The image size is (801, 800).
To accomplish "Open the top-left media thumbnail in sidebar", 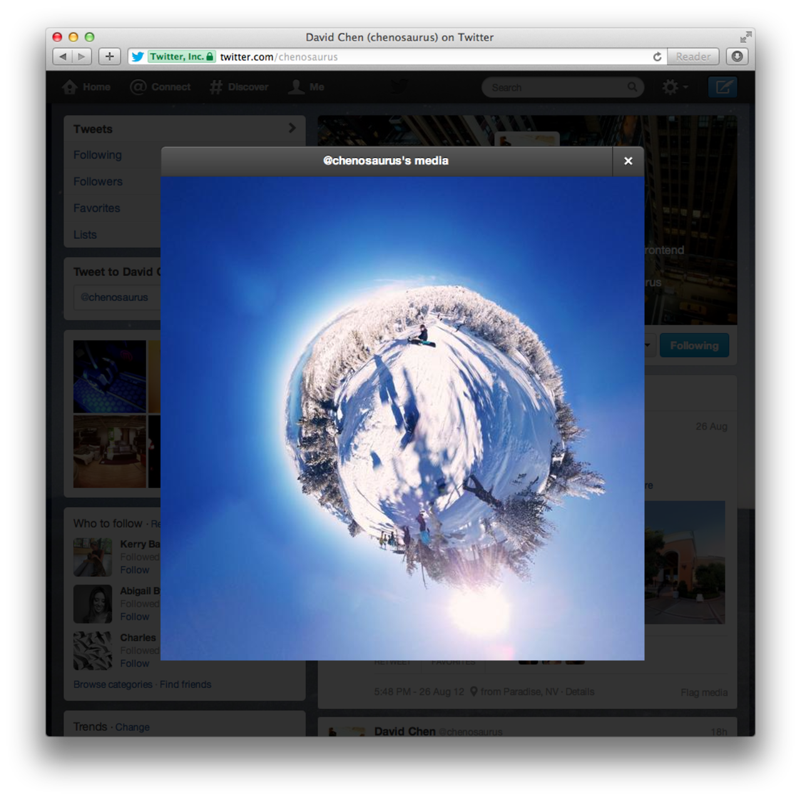I will click(x=110, y=377).
